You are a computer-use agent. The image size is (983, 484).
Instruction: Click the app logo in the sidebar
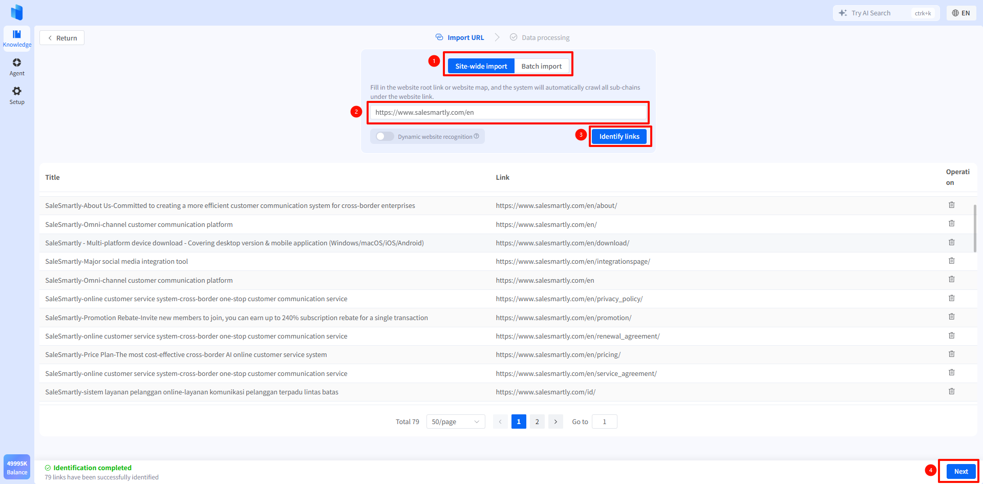(17, 12)
